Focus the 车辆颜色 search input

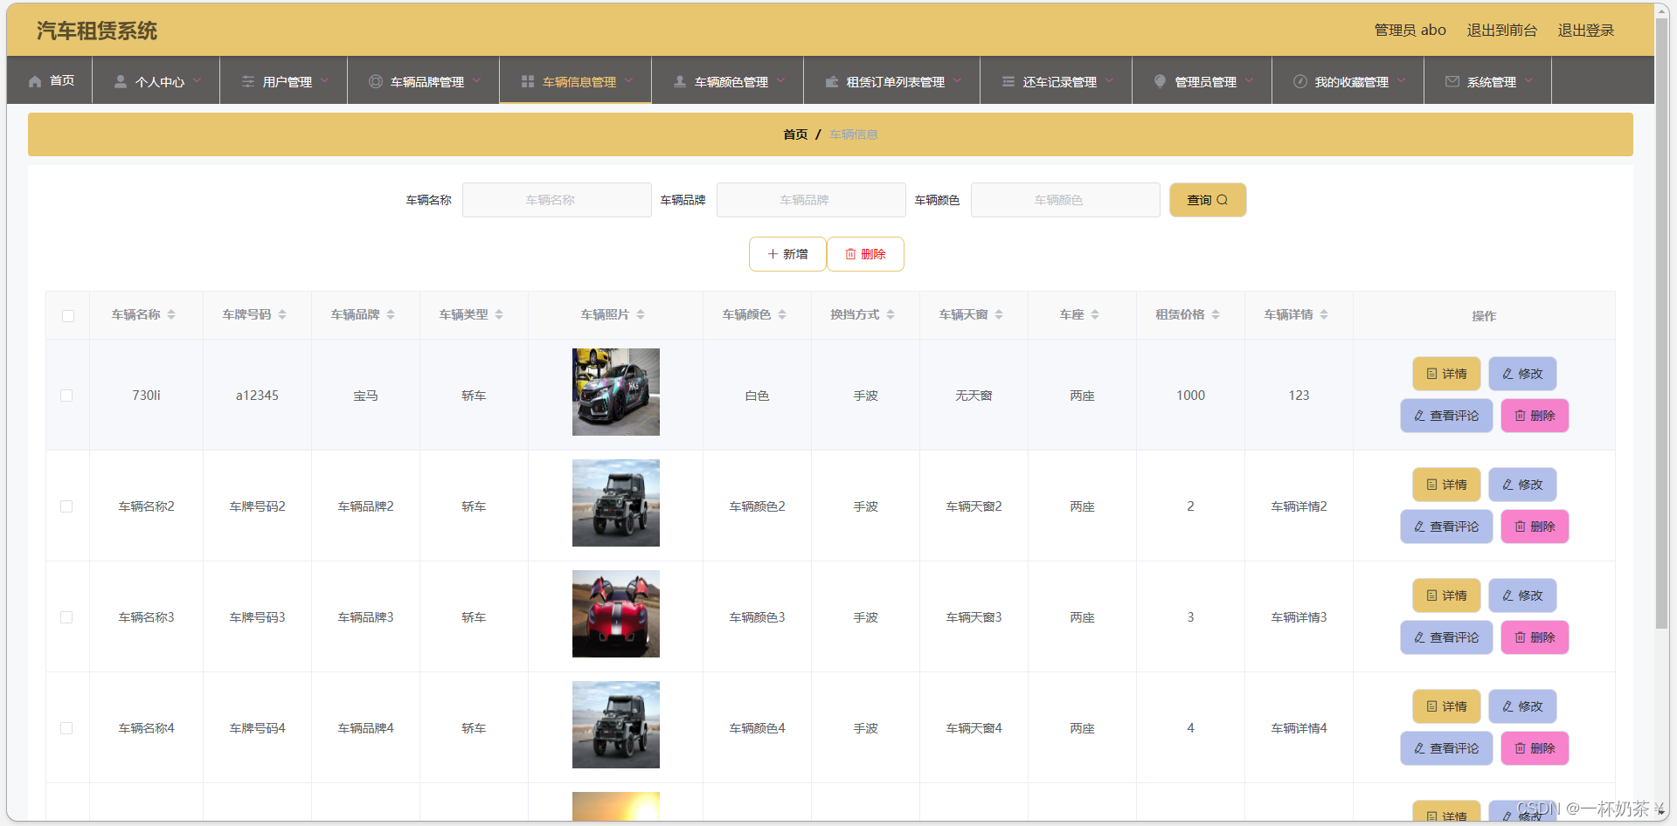(1065, 200)
